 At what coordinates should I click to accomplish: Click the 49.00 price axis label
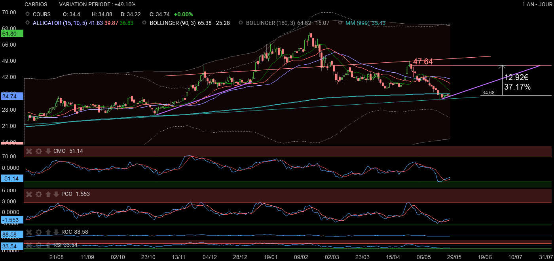9,61
